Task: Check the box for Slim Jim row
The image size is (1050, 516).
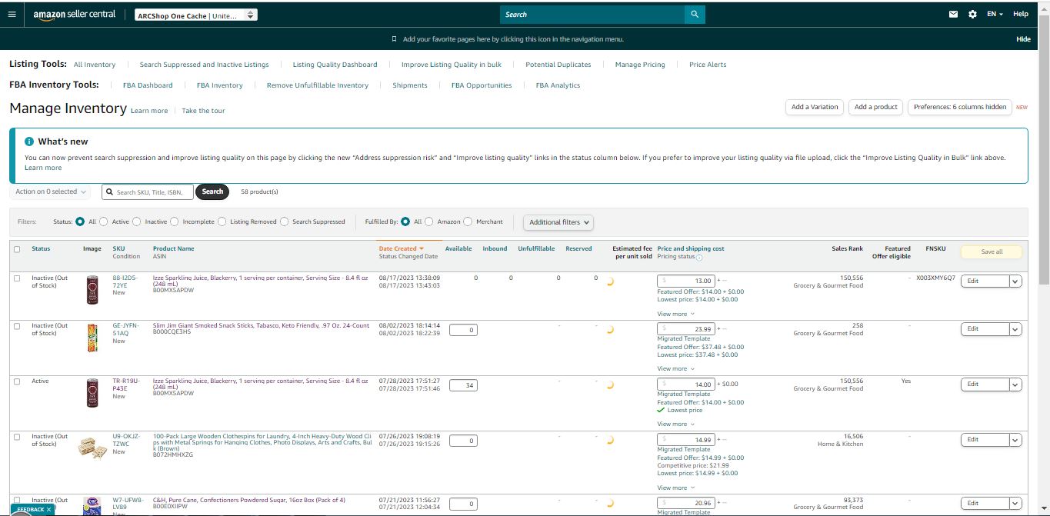Action: coord(18,326)
